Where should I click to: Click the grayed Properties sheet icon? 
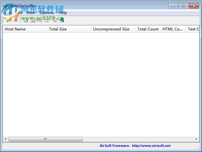coord(47,20)
